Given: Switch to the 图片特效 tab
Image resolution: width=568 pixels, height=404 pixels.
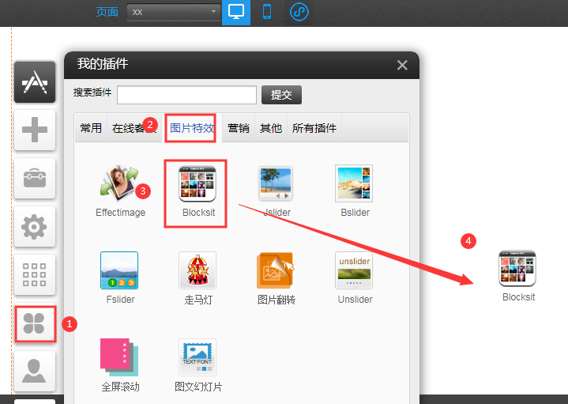Looking at the screenshot, I should click(192, 127).
